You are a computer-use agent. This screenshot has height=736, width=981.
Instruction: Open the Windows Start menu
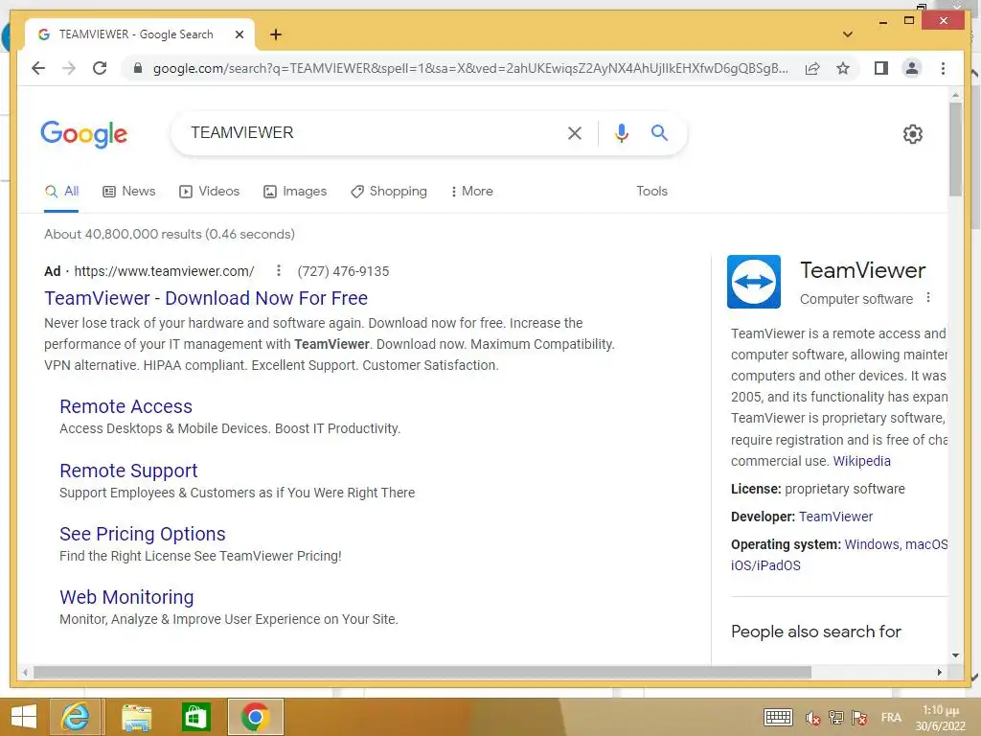pyautogui.click(x=24, y=717)
